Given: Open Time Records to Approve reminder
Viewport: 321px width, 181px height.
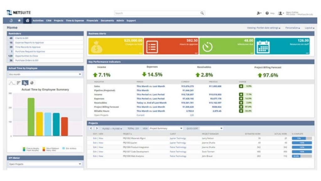Looking at the screenshot, I should click(x=28, y=47).
